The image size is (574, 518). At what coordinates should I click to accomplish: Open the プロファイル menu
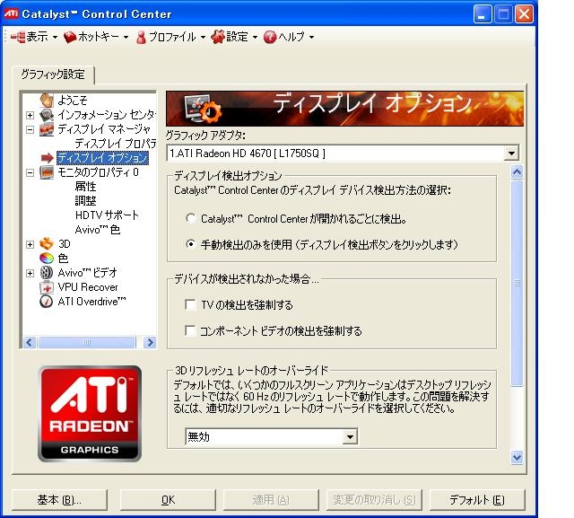coord(172,37)
